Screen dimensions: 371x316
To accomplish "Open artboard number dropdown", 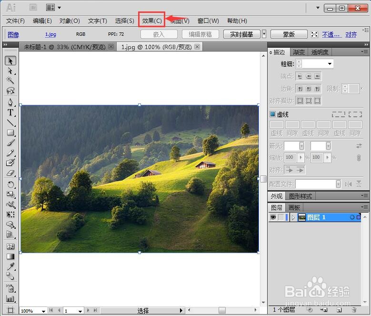I will click(x=80, y=311).
